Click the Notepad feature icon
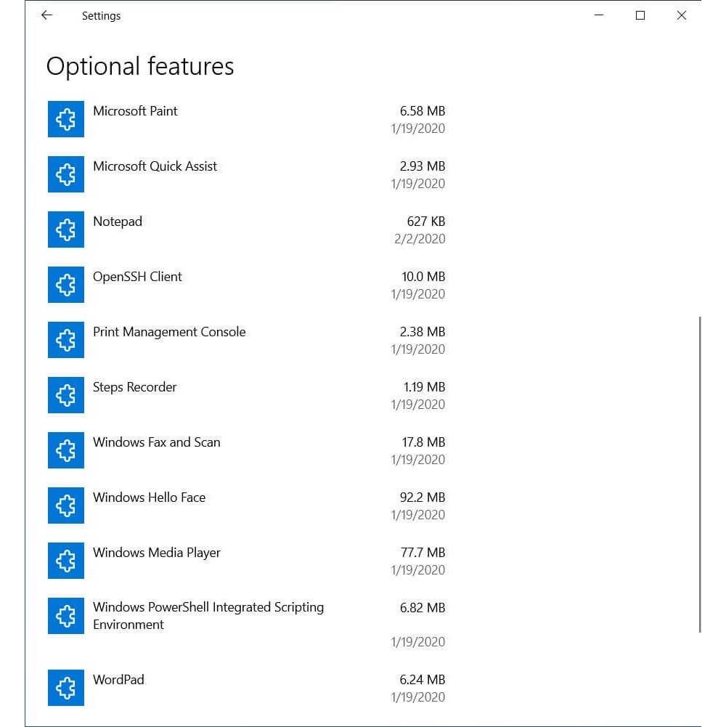 (66, 230)
